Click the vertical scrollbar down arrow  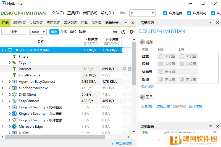tap(134, 132)
